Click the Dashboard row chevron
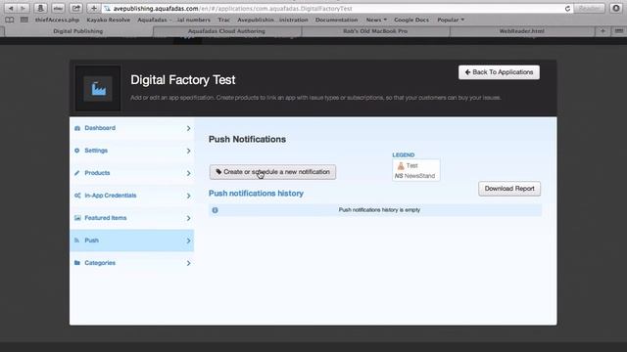The width and height of the screenshot is (627, 352). tap(188, 128)
